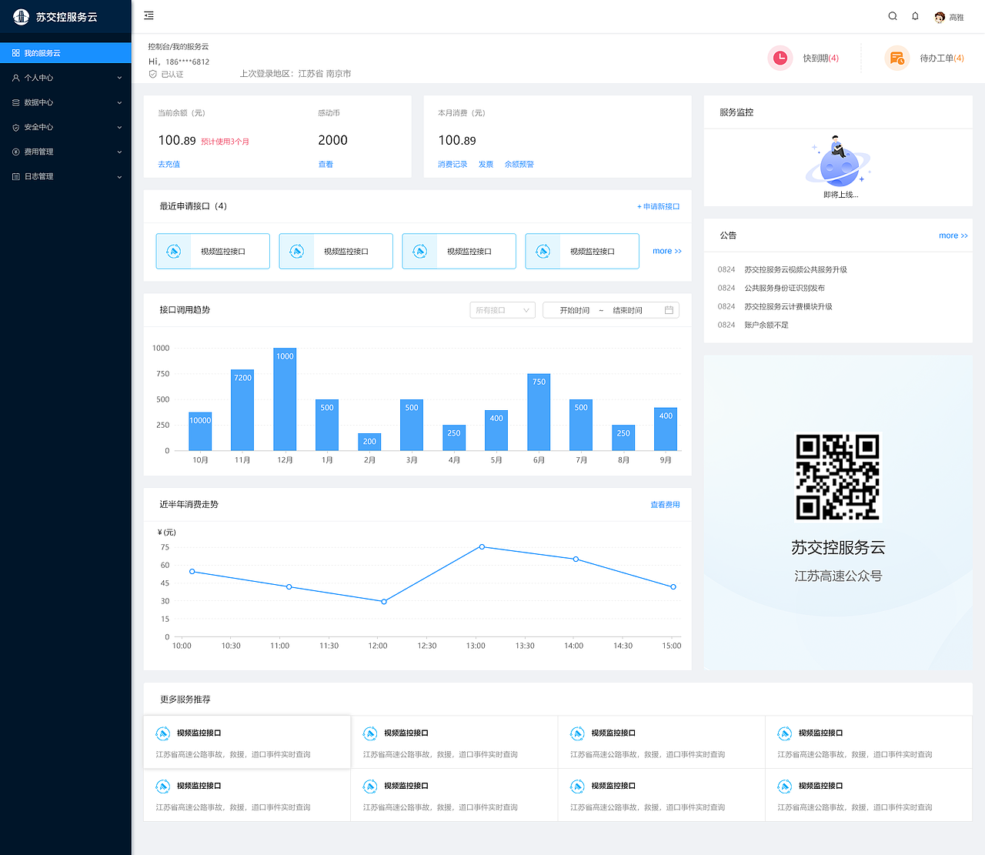The height and width of the screenshot is (855, 985).
Task: Click the 日志管理 log icon
Action: tap(15, 176)
